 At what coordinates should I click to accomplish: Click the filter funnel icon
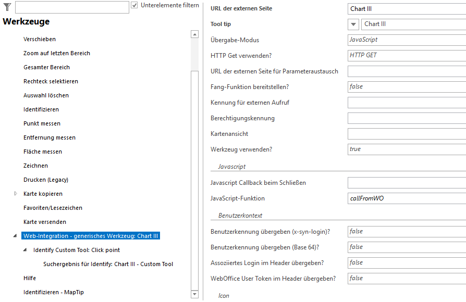7,7
